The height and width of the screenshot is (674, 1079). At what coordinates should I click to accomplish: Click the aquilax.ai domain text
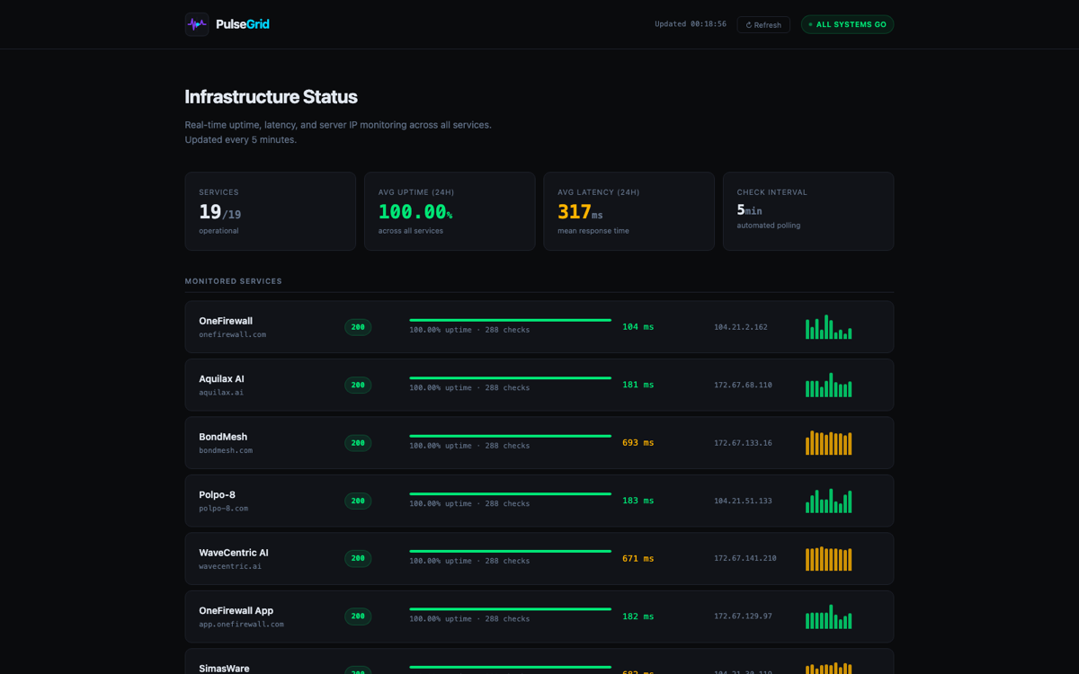(x=221, y=393)
